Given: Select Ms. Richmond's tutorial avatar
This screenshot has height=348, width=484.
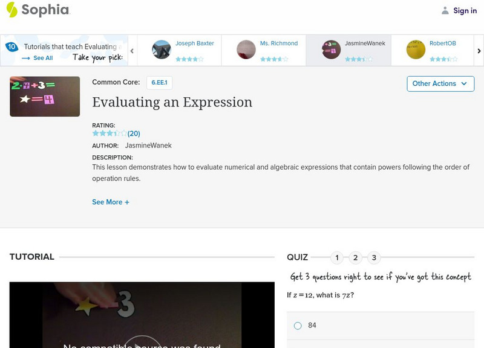Looking at the screenshot, I should click(x=246, y=50).
